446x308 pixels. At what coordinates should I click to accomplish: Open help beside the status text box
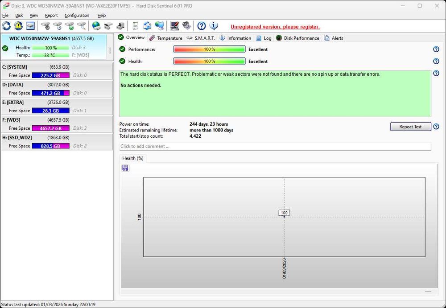[x=436, y=74]
